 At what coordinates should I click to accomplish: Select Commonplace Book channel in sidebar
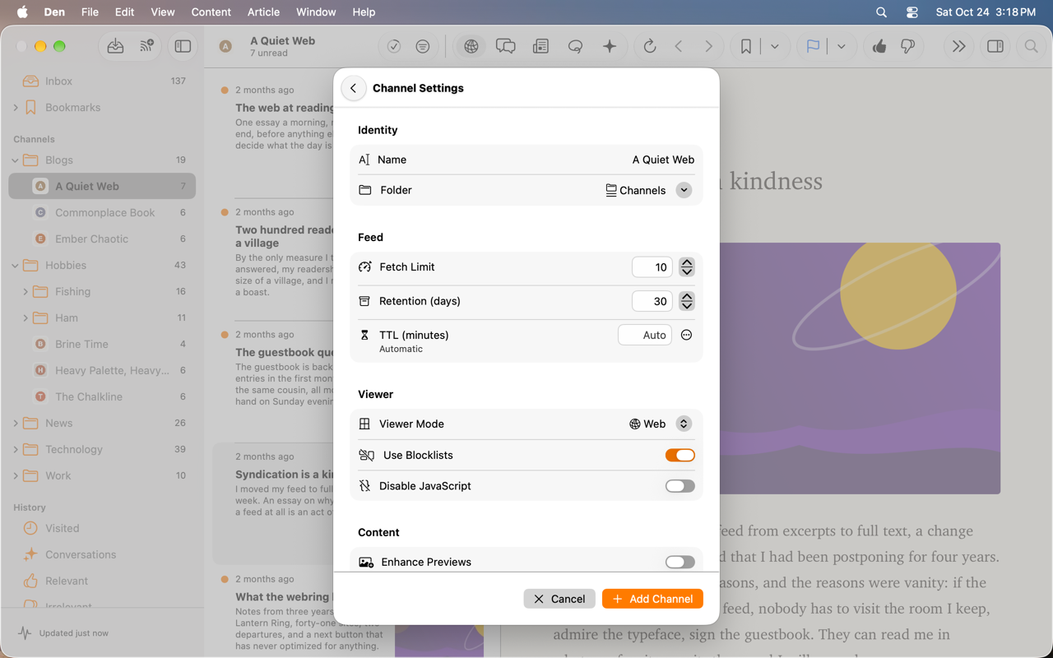click(x=103, y=213)
